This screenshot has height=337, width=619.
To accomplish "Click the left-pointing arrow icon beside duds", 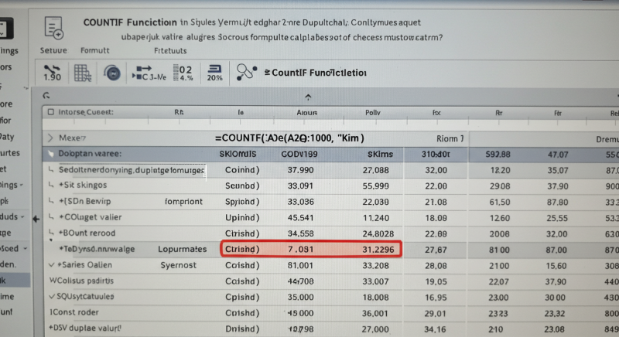I will [36, 219].
